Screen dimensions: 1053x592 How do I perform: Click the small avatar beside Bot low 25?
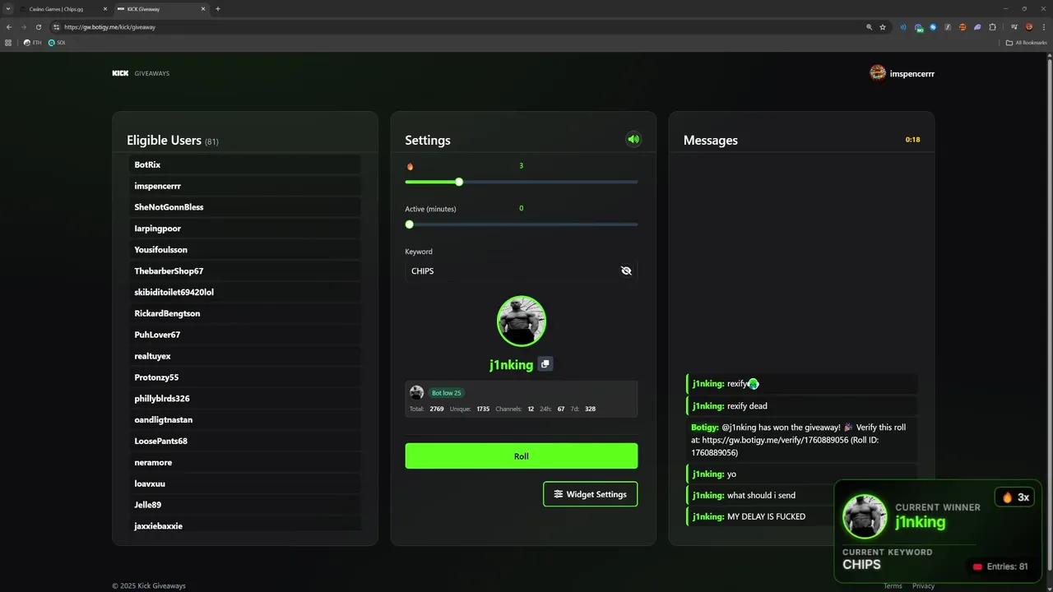pyautogui.click(x=417, y=393)
